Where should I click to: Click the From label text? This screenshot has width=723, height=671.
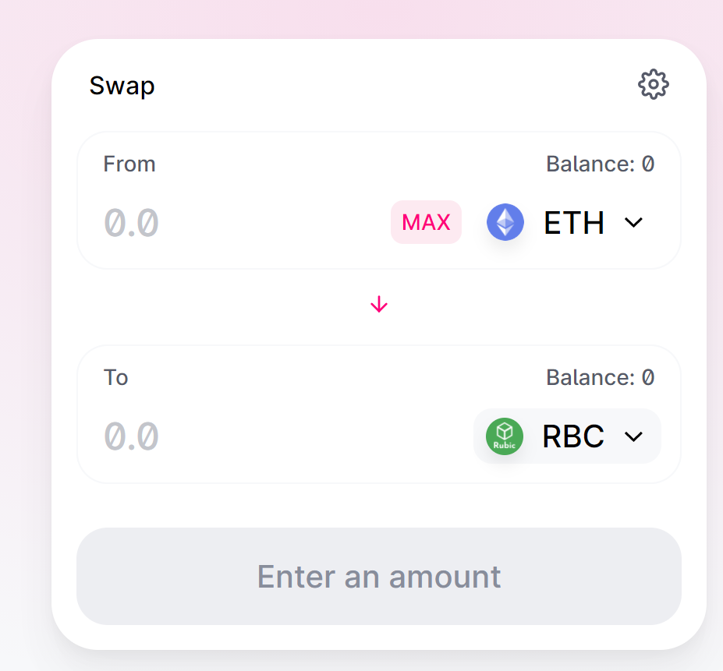coord(129,164)
